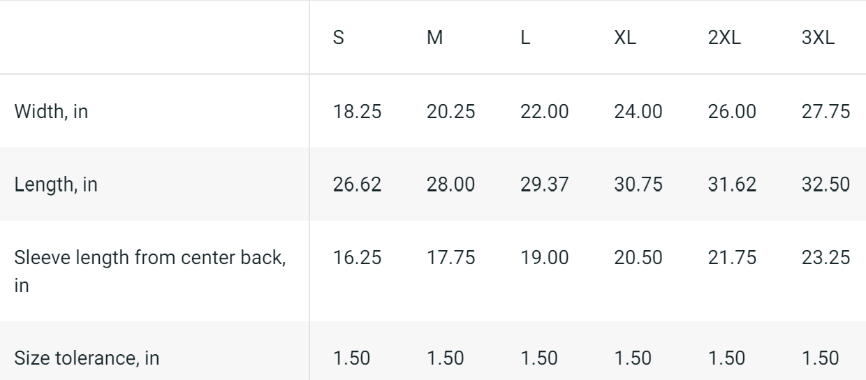This screenshot has height=380, width=866.
Task: Select the length value 26.62 for S
Action: coord(357,185)
